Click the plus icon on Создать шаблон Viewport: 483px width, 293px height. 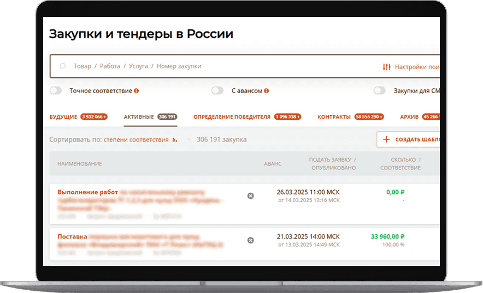click(x=386, y=139)
